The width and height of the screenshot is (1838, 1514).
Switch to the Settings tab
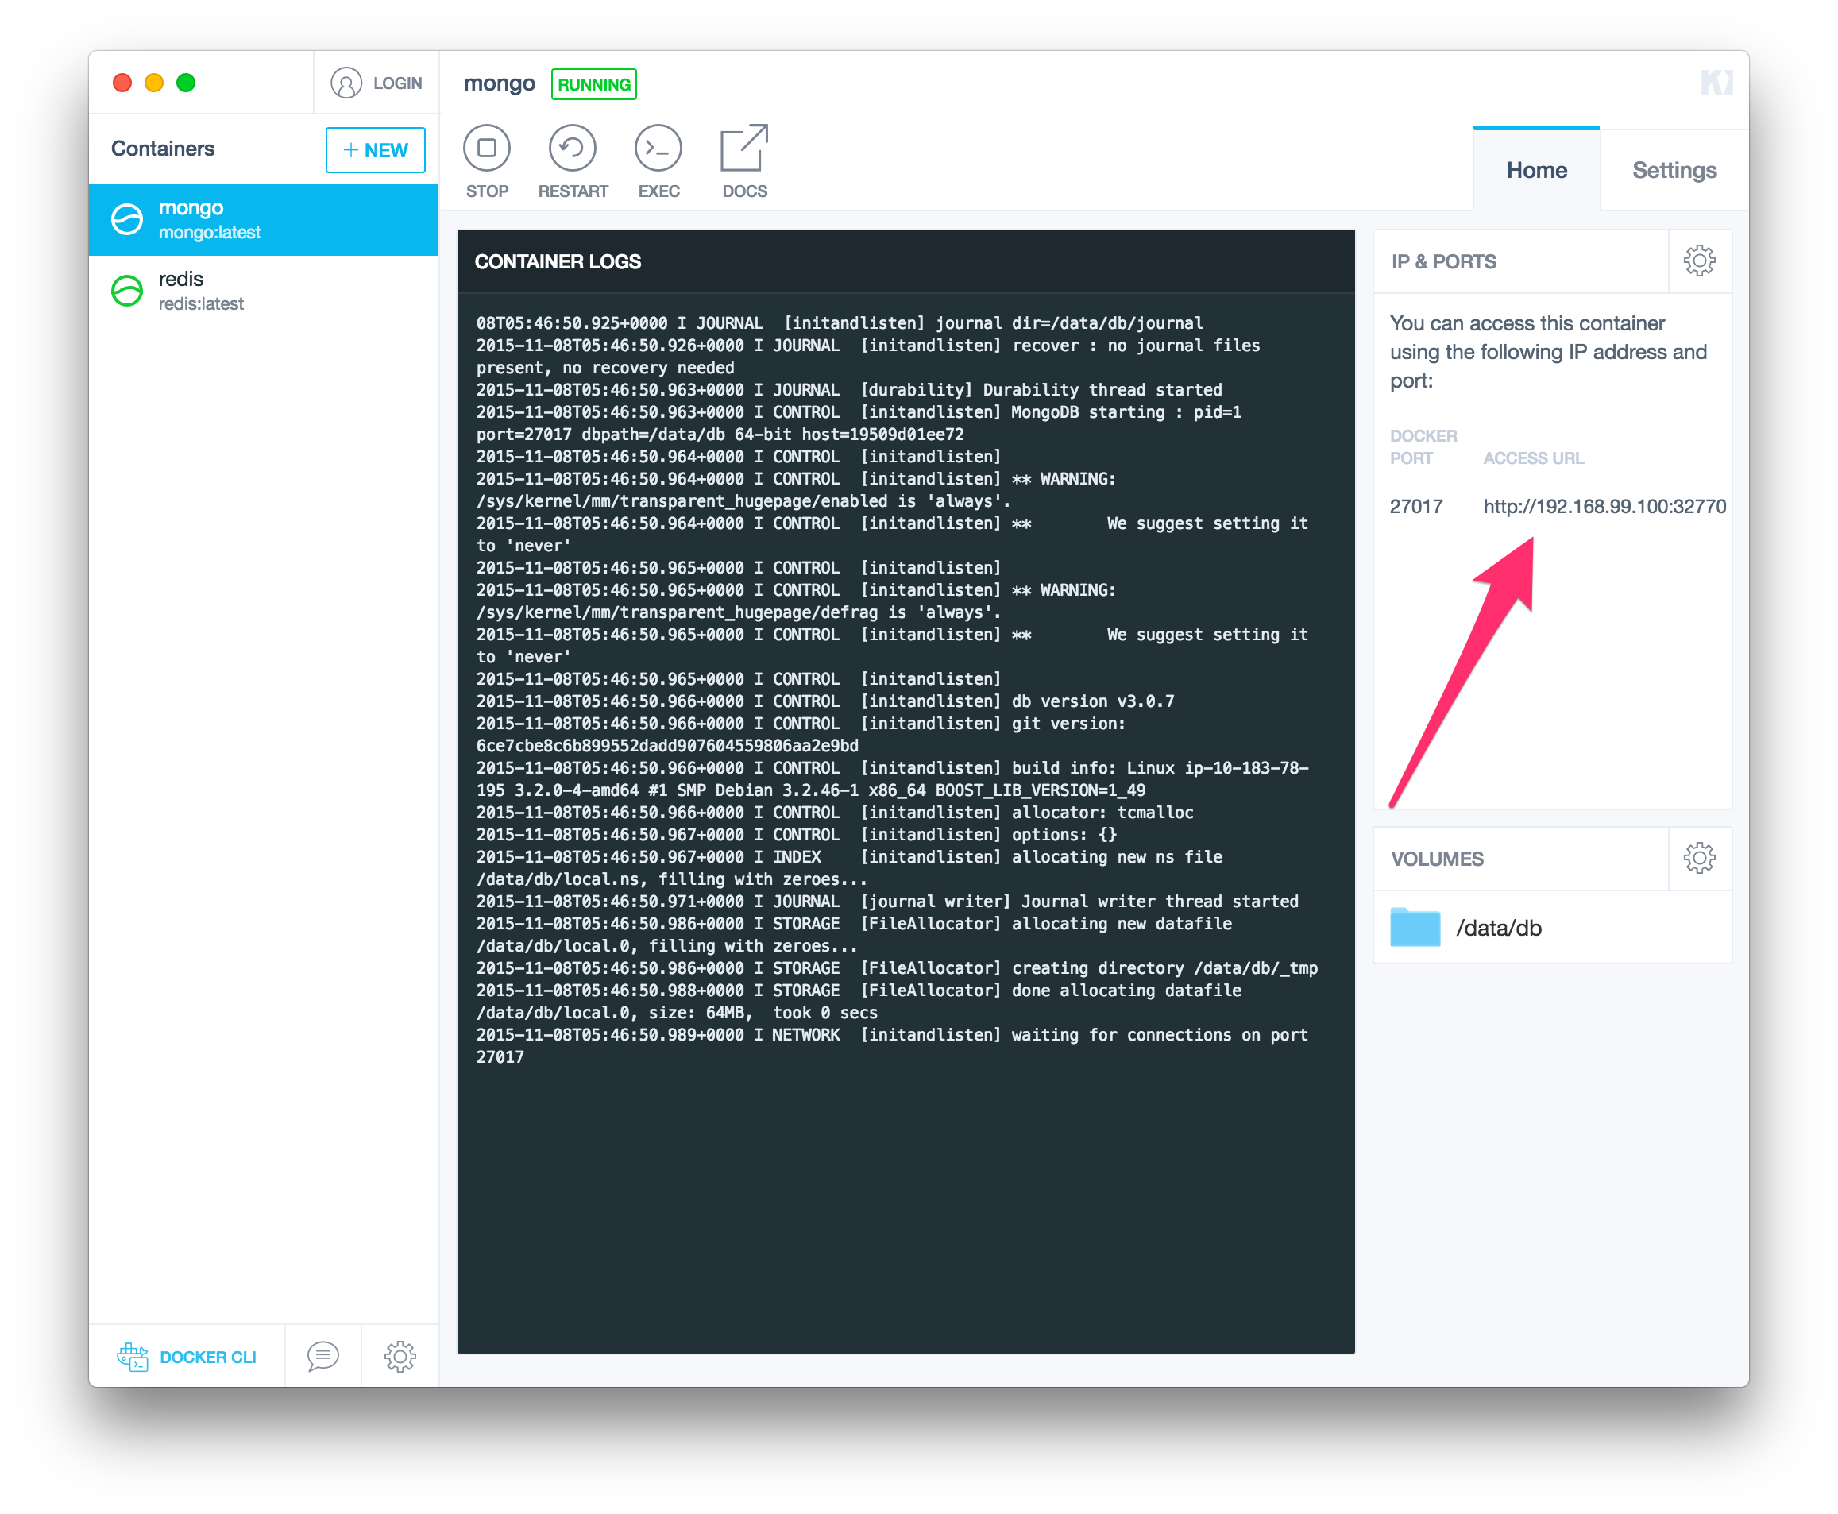pos(1674,170)
